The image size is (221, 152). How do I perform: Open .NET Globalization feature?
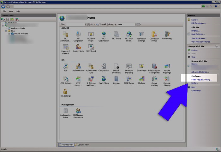coord(104,36)
